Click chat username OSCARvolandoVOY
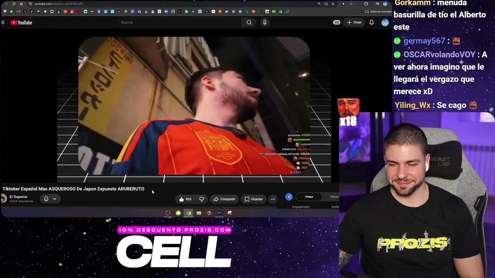Image resolution: width=495 pixels, height=278 pixels. click(439, 55)
